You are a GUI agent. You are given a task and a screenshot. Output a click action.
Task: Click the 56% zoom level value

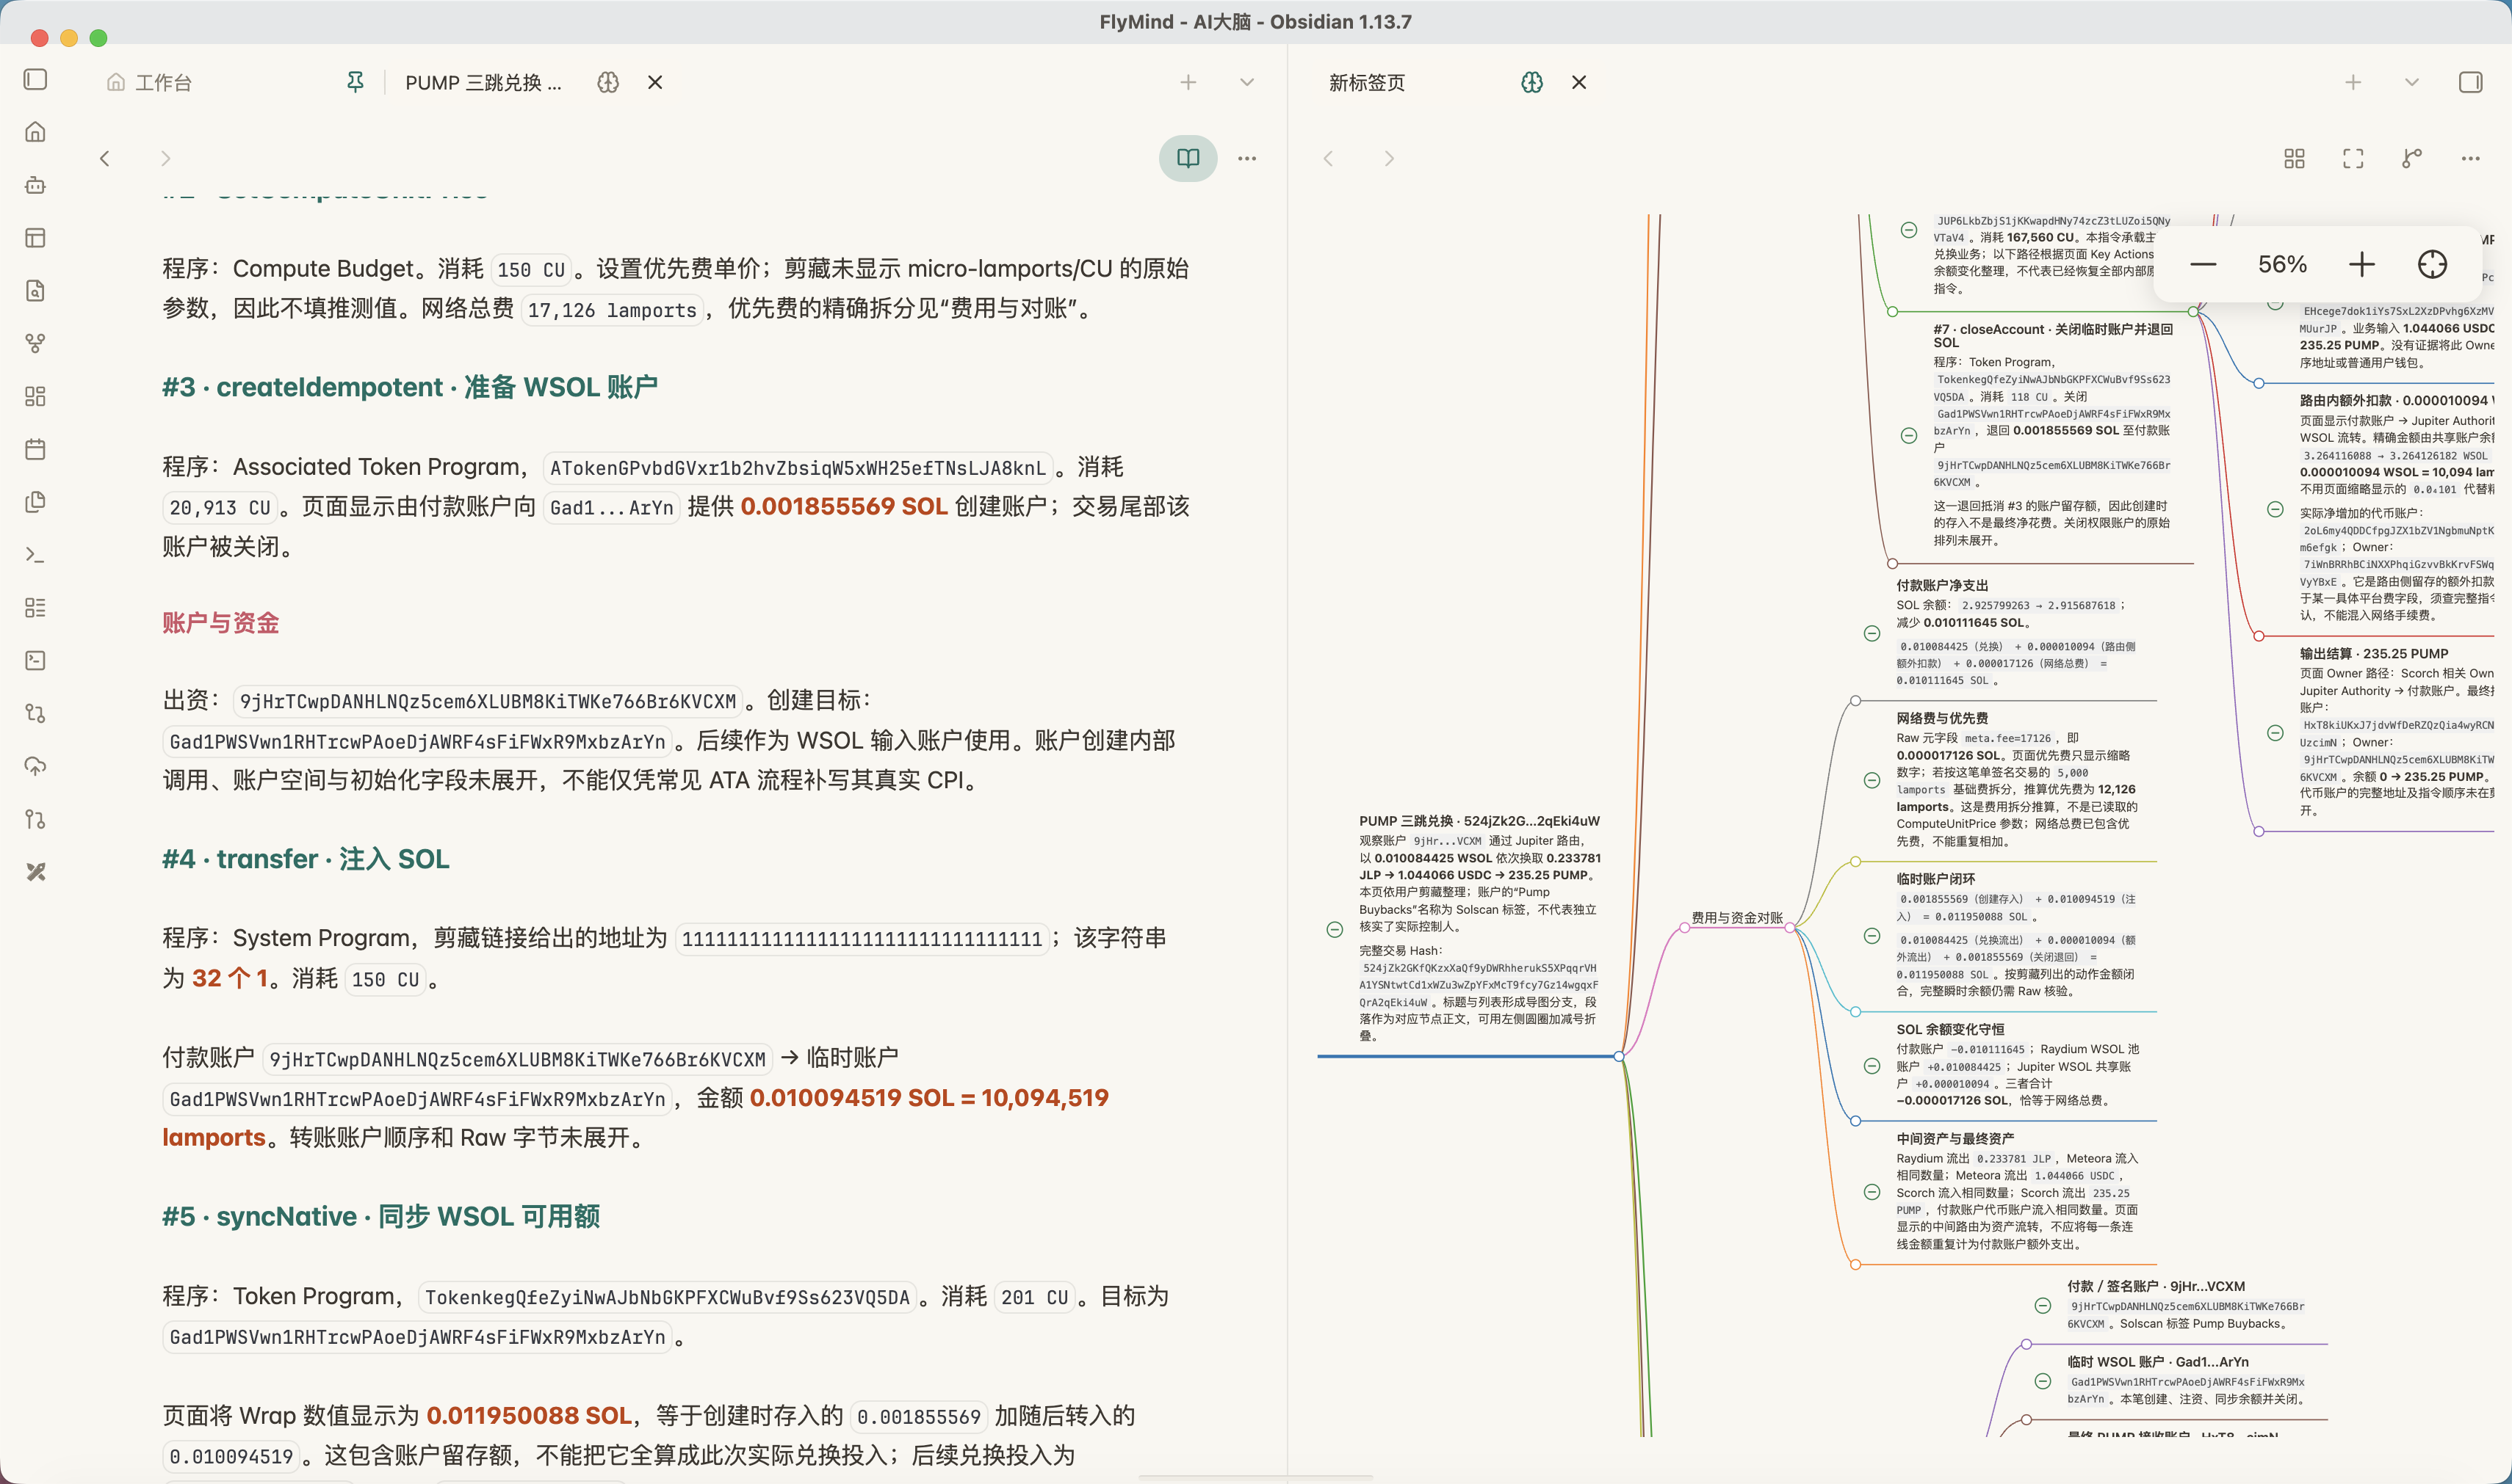point(2283,264)
